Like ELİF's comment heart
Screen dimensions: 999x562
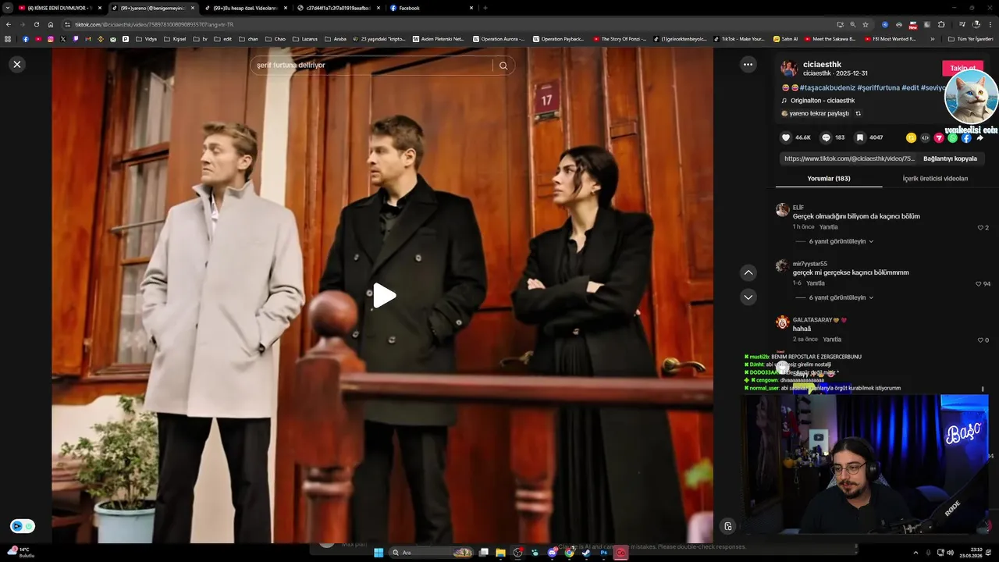tap(980, 228)
